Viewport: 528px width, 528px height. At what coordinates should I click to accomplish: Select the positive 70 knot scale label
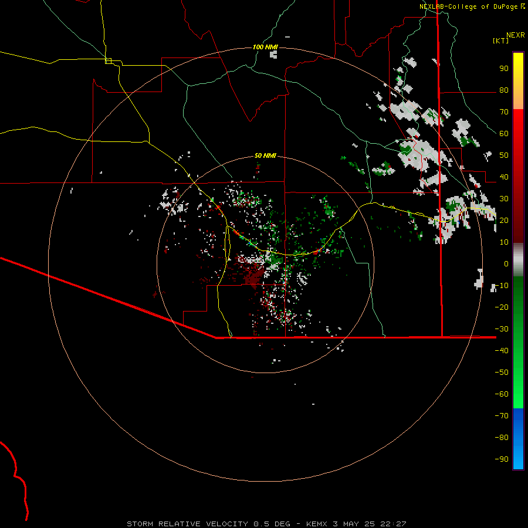504,112
